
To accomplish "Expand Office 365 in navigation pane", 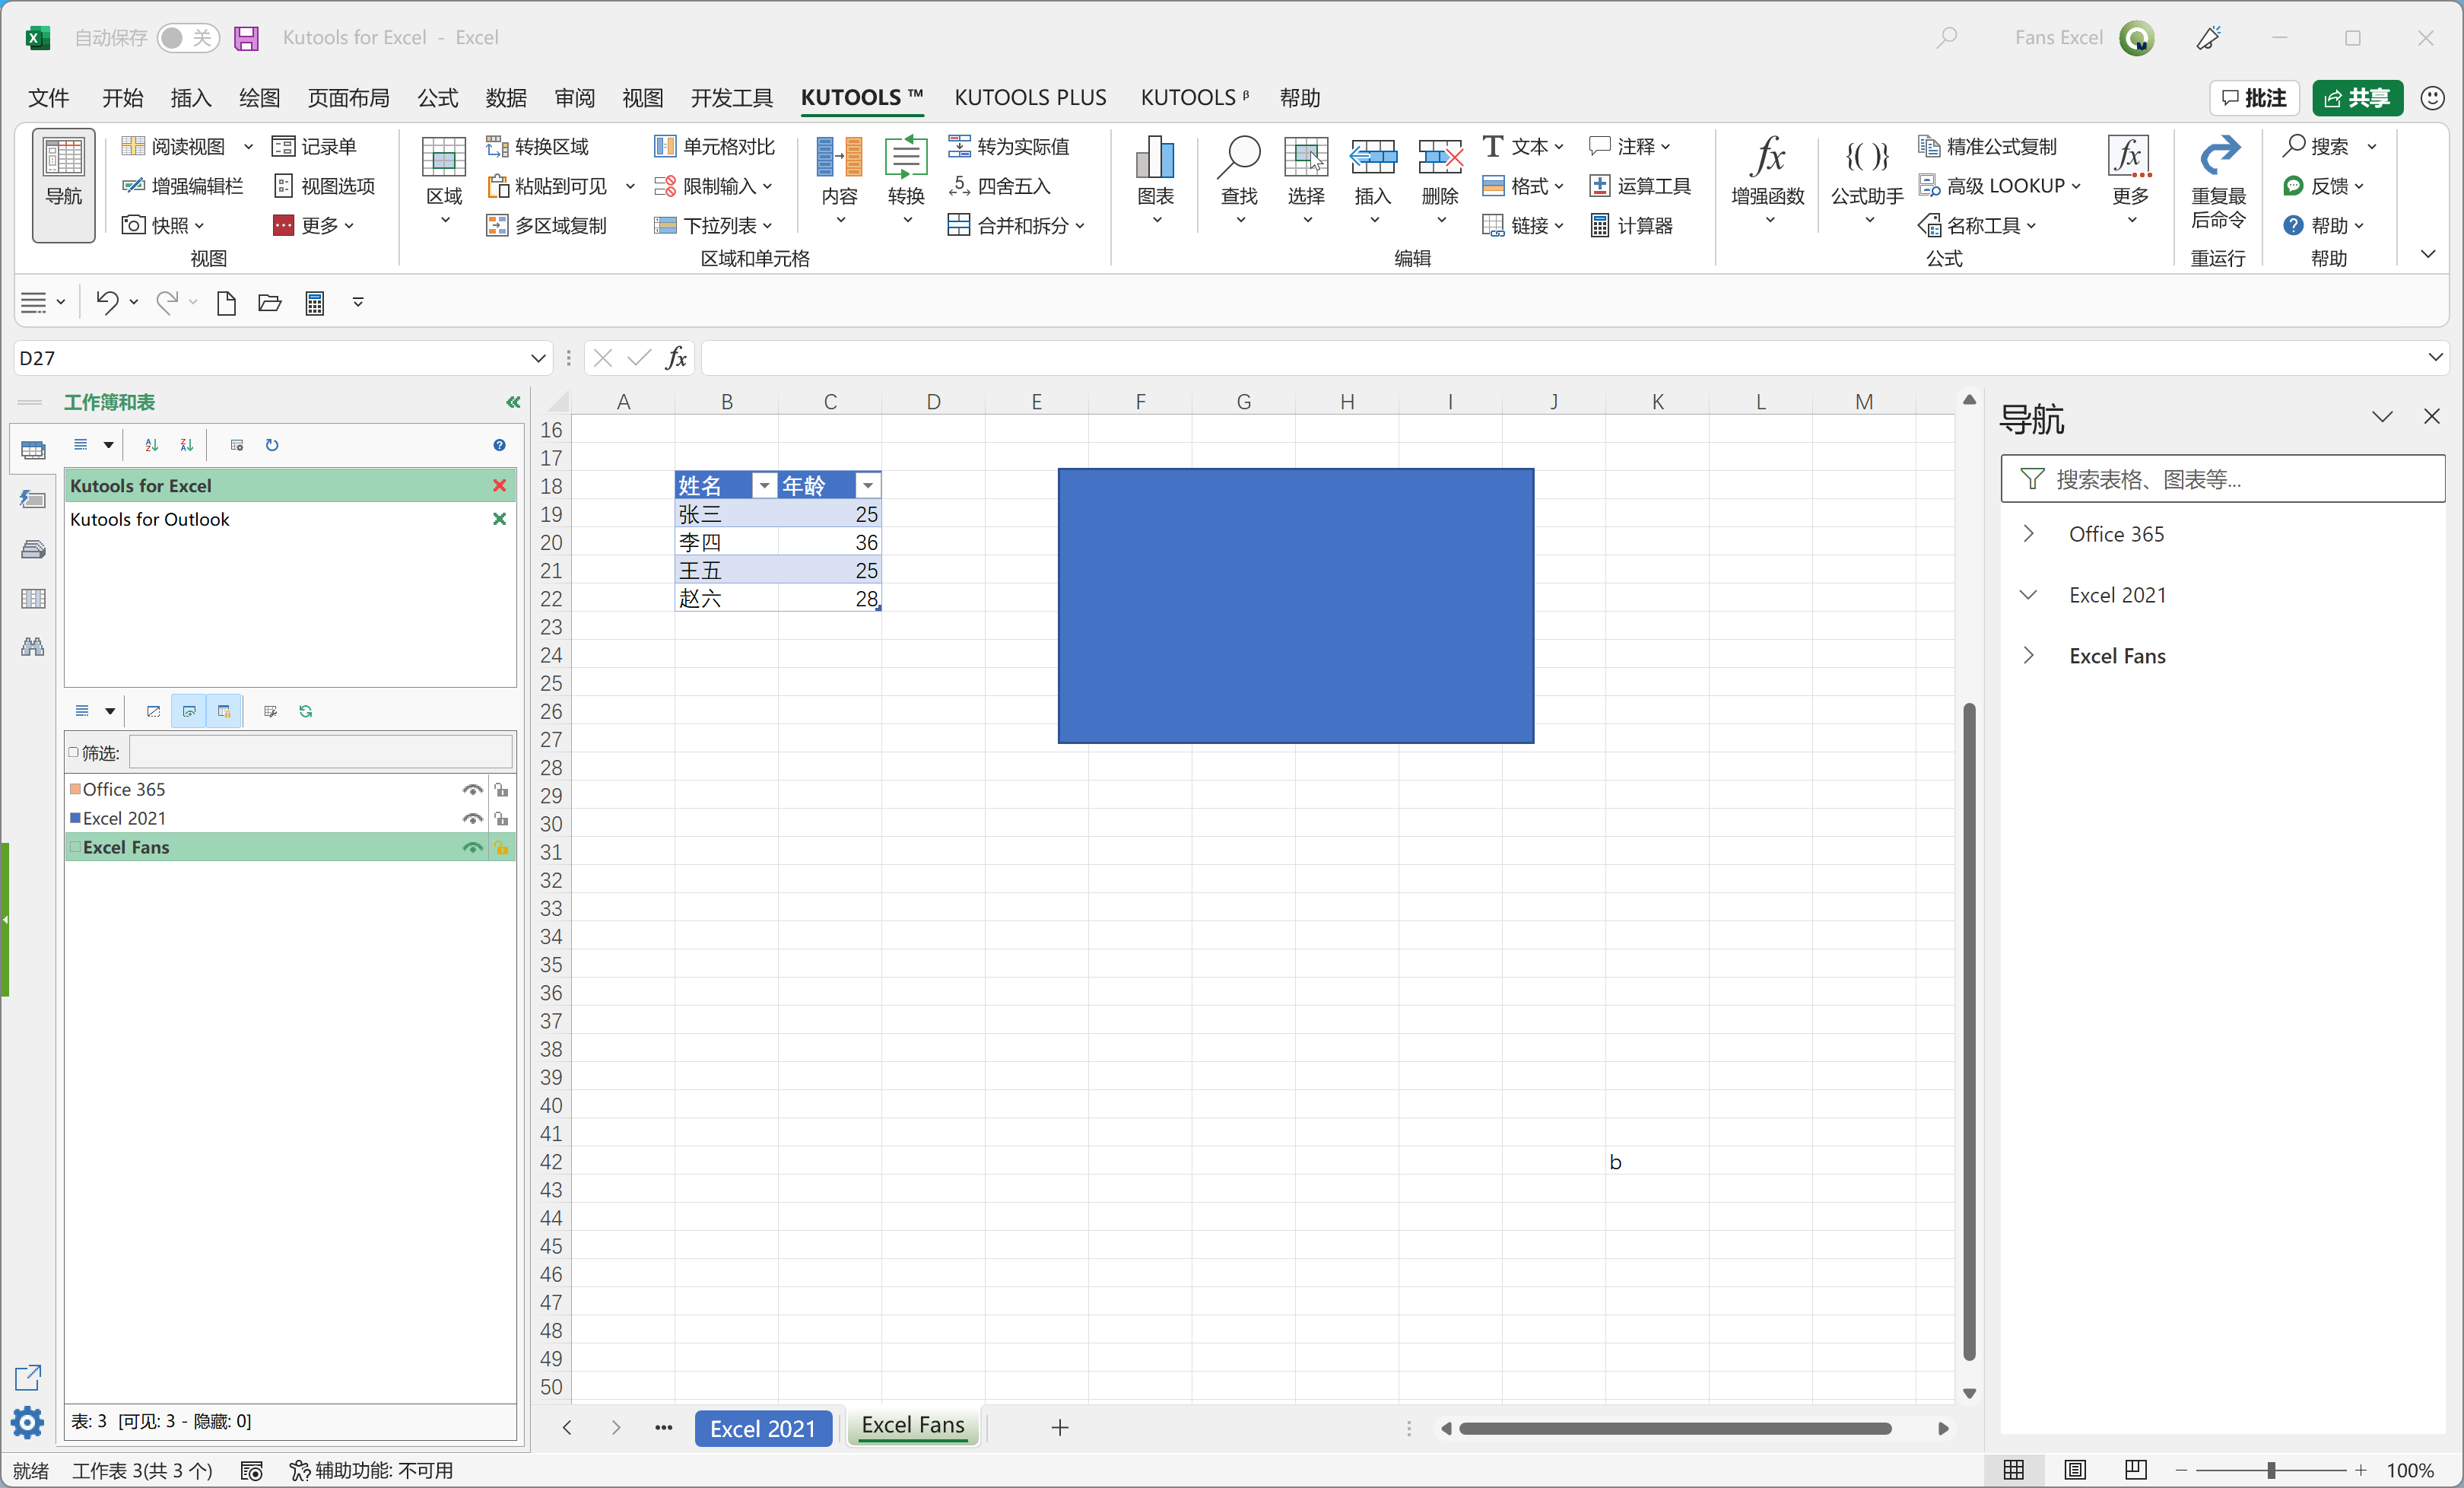I will (2028, 534).
